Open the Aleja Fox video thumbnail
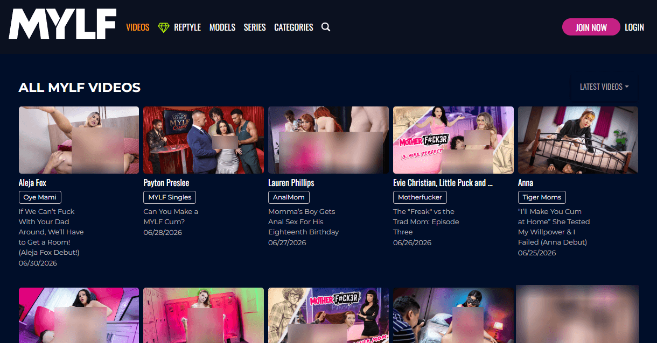 point(79,140)
